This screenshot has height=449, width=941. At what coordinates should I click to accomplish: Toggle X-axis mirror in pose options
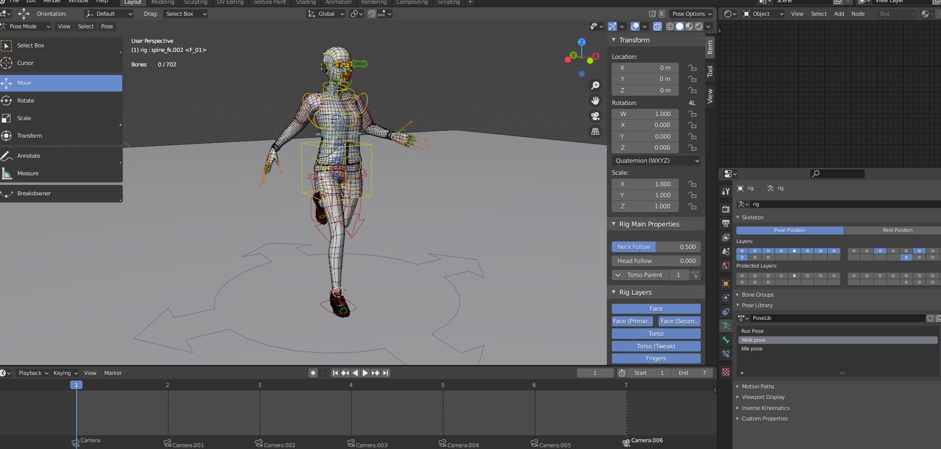pyautogui.click(x=661, y=14)
